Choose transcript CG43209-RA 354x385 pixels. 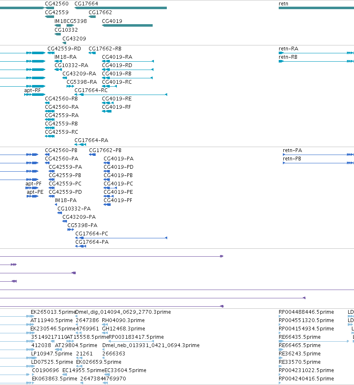79,74
